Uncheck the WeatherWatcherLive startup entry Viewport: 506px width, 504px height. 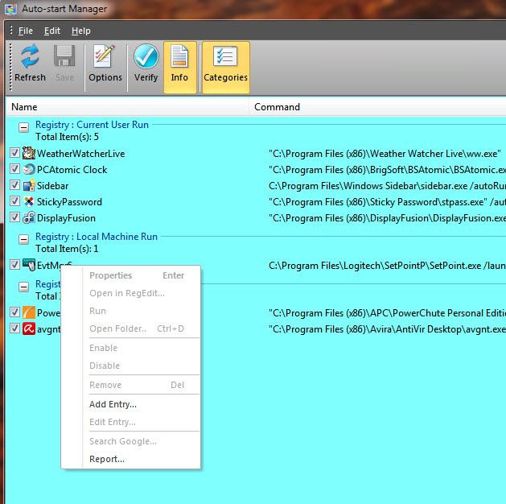(14, 152)
